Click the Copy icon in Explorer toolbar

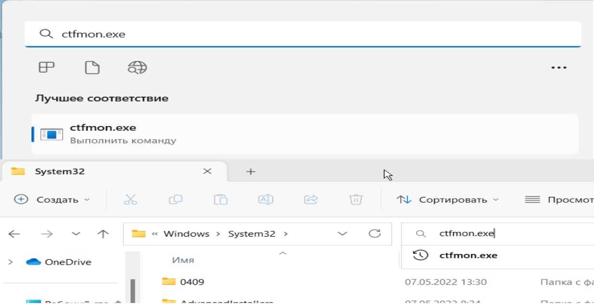[x=175, y=200]
